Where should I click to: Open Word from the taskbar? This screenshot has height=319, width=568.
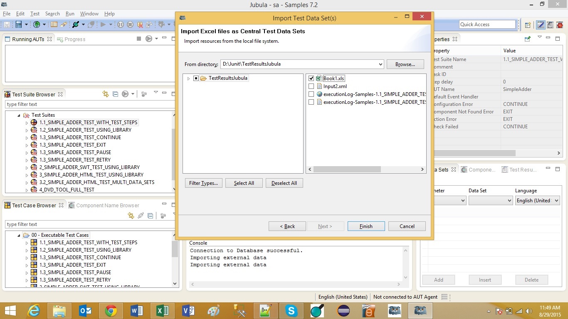tap(136, 311)
